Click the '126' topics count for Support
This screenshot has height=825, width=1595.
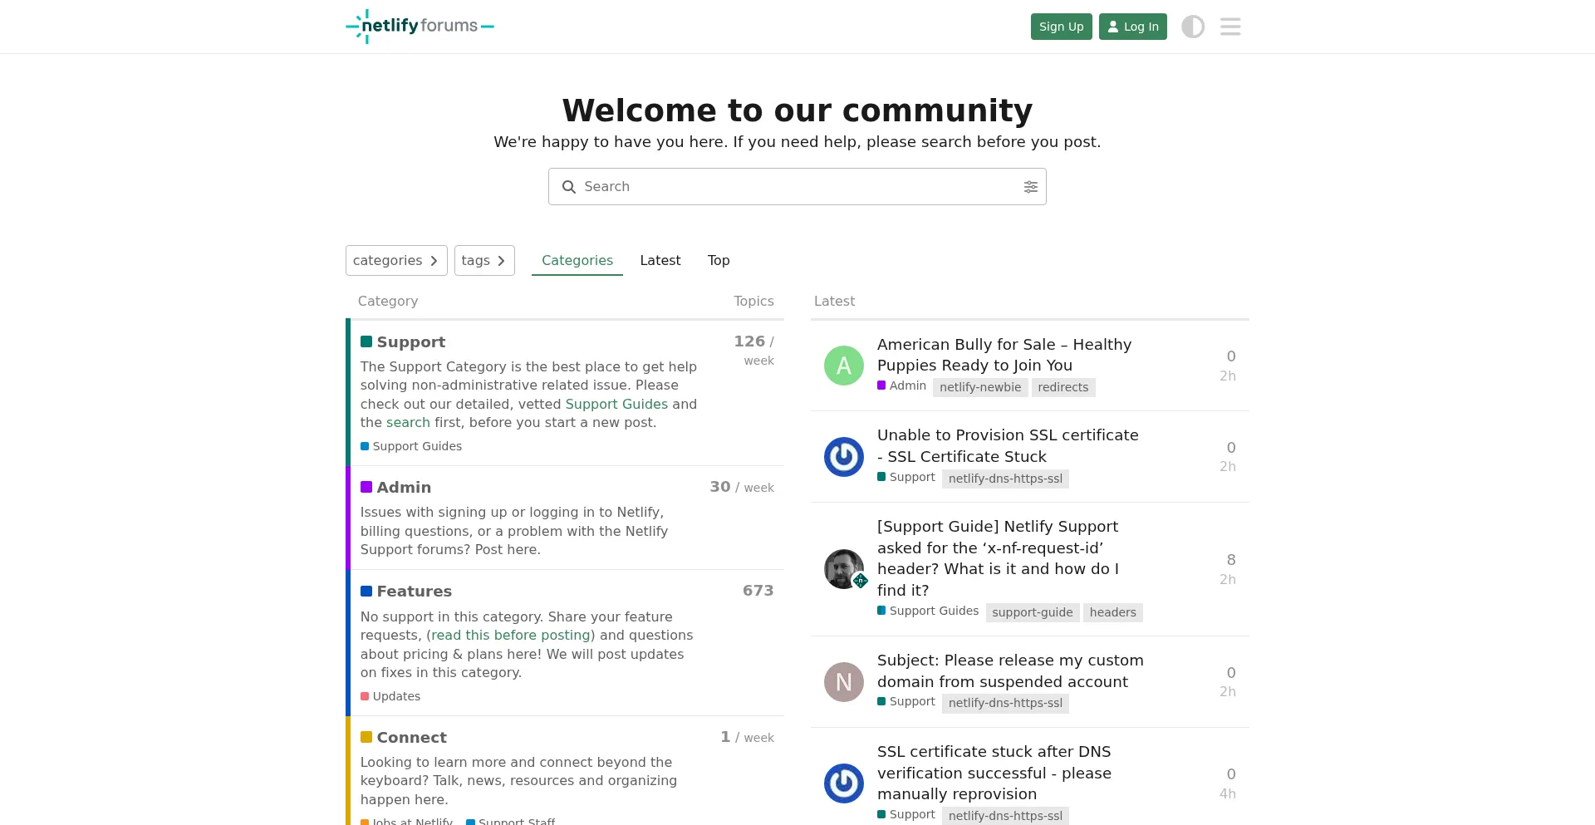point(749,341)
